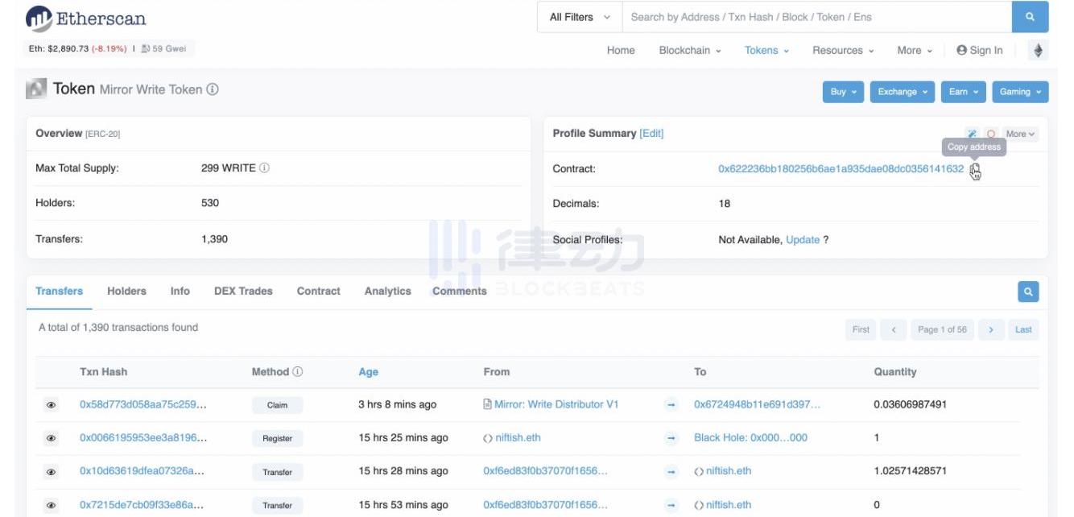Toggle eye preview for transaction 0x7215de7cb09f33e86a
Viewport: 1074px width, 517px height.
[52, 506]
